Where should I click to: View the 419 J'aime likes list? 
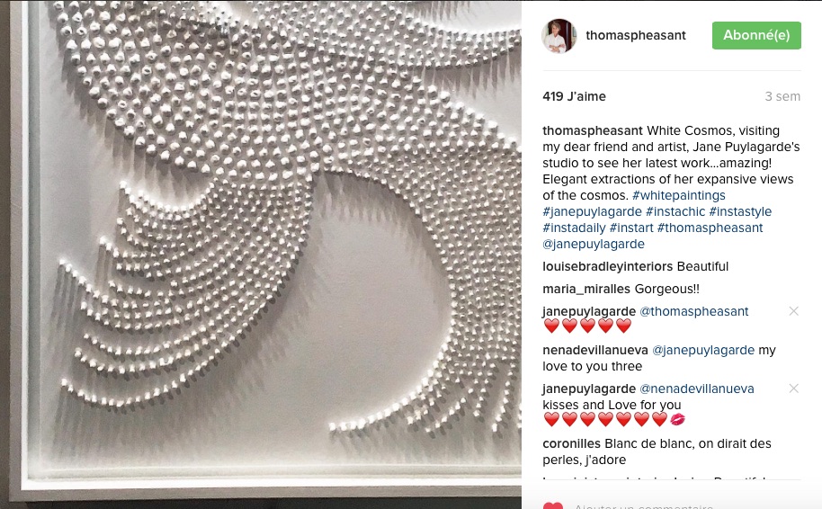[x=574, y=96]
